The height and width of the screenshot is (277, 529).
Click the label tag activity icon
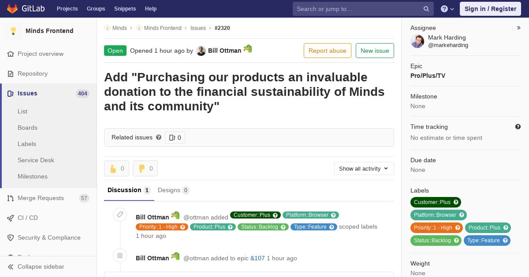120,215
